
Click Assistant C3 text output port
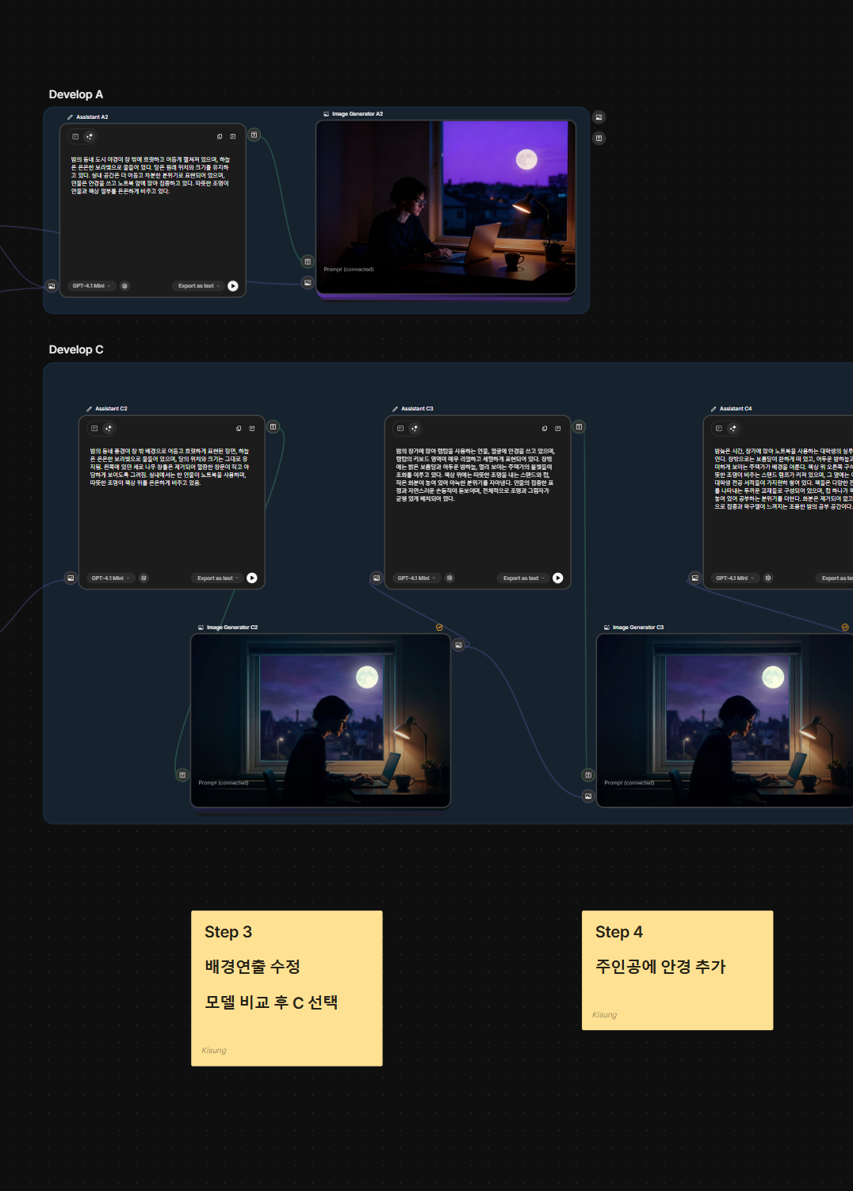coord(580,426)
